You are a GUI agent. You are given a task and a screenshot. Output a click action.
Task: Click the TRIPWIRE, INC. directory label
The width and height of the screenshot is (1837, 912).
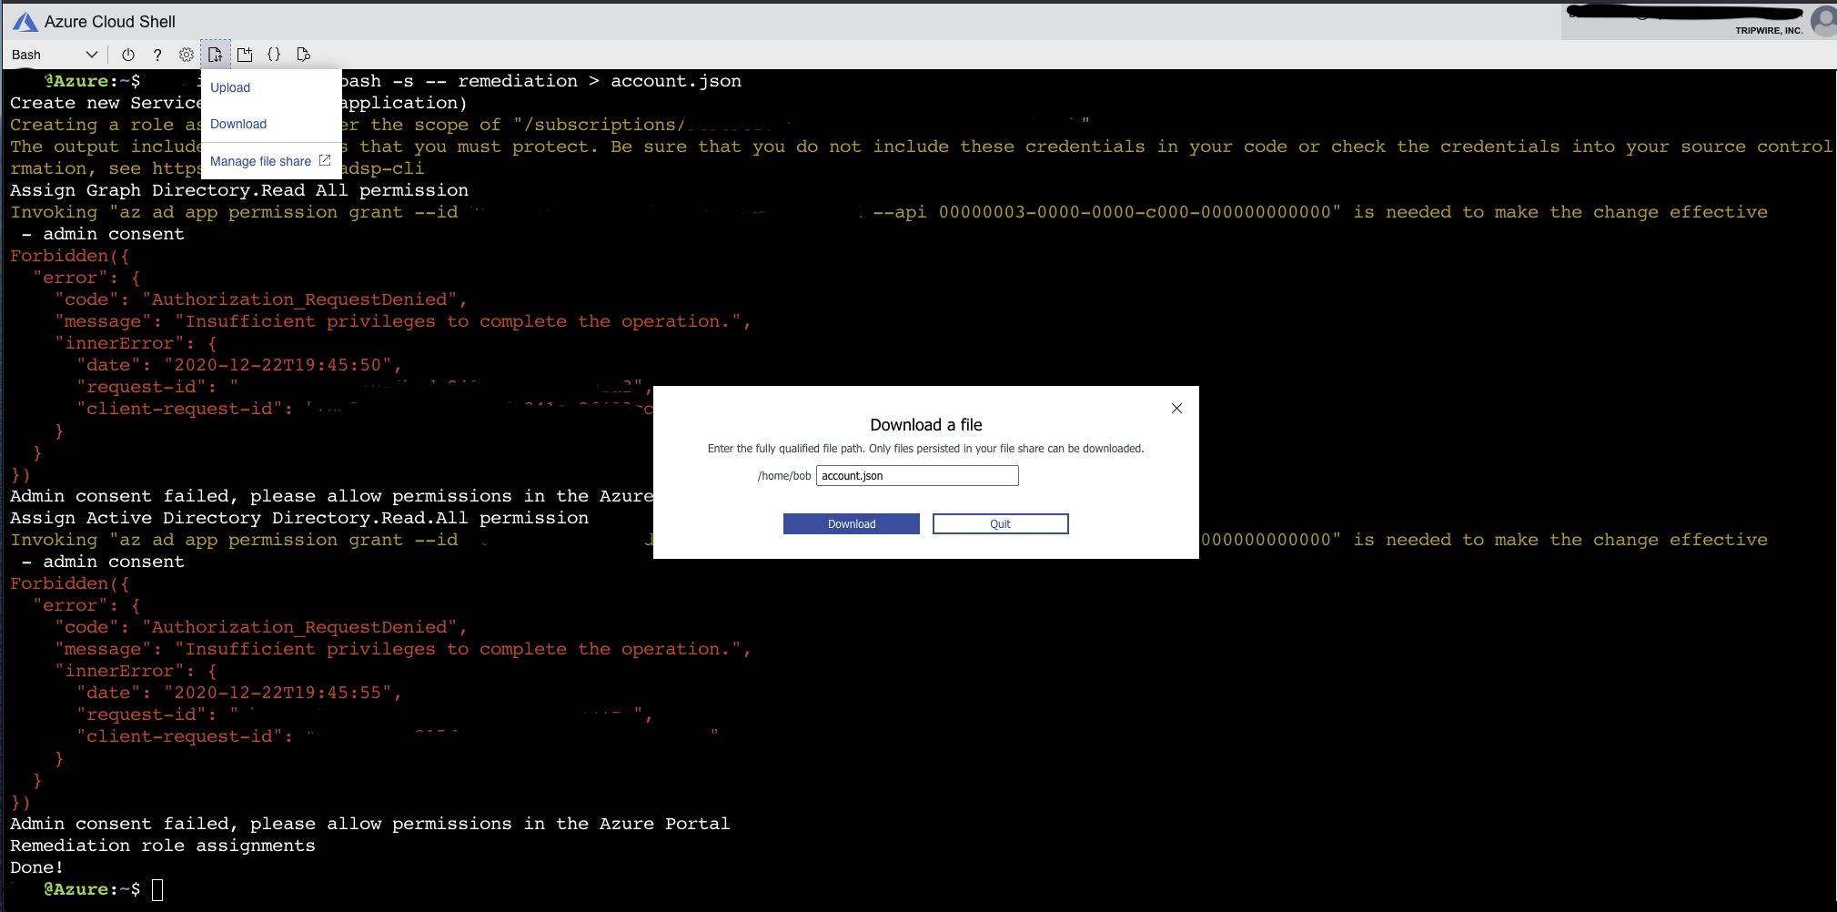click(x=1769, y=30)
